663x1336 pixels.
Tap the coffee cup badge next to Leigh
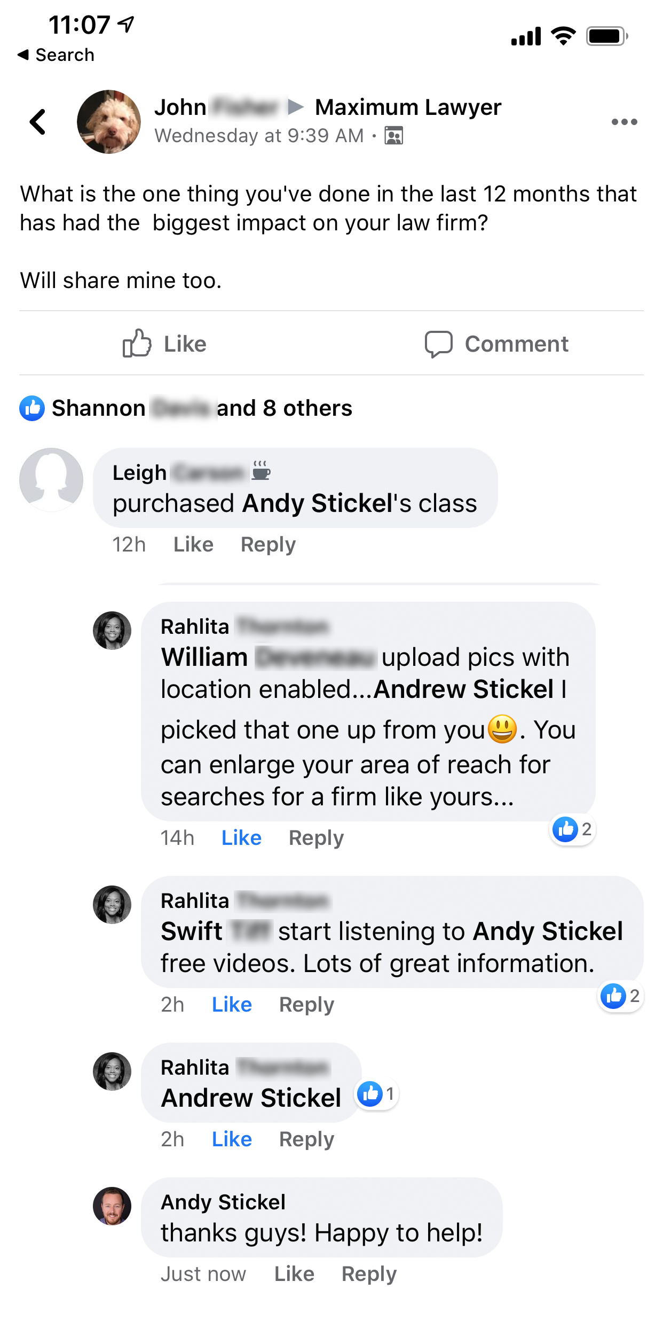tap(261, 470)
